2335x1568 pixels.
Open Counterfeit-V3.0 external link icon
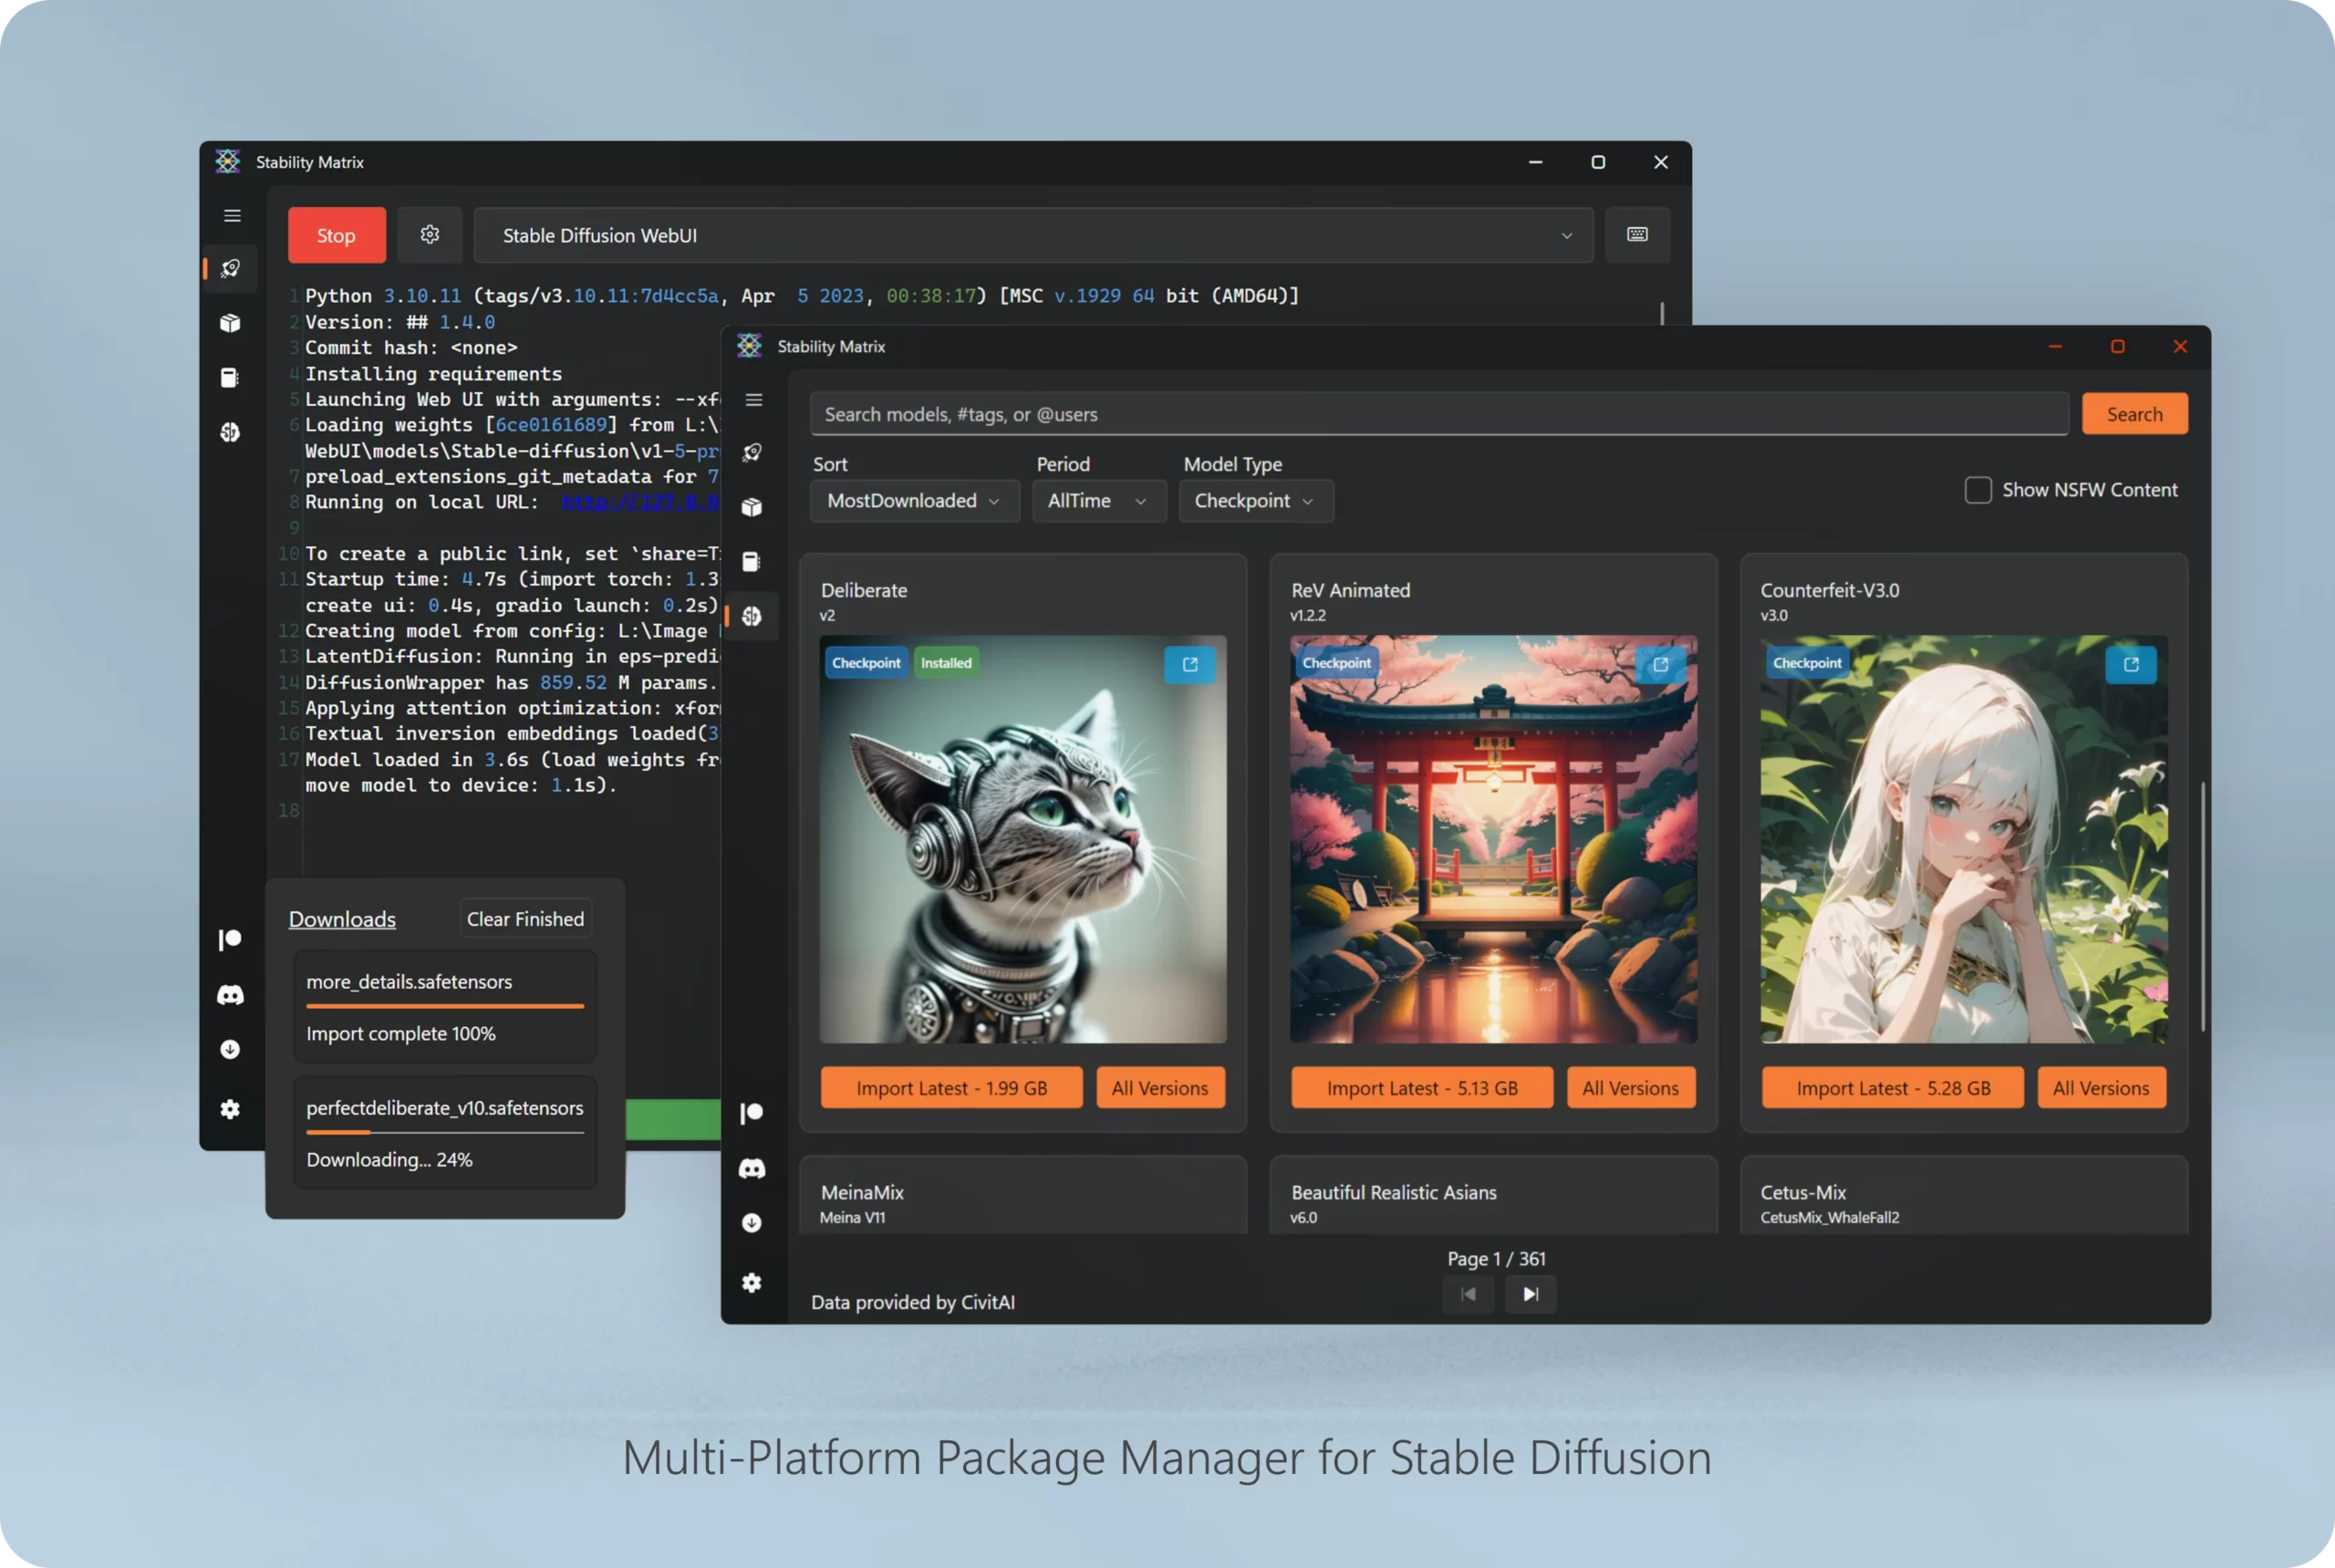pos(2131,665)
